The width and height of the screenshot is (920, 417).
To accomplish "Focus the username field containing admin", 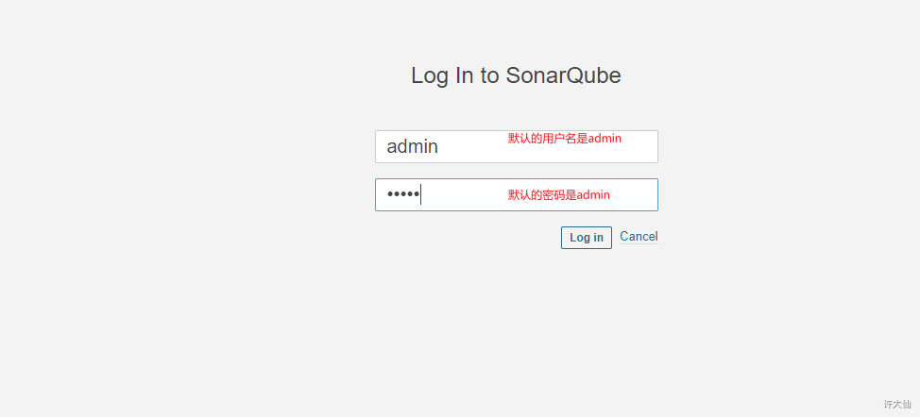I will point(517,146).
